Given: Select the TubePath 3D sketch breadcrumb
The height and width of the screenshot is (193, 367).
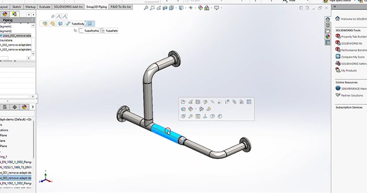Looking at the screenshot, I should [x=109, y=31].
